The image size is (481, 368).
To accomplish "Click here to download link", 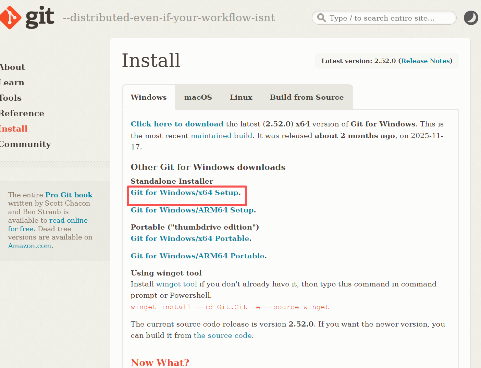I will pos(177,124).
